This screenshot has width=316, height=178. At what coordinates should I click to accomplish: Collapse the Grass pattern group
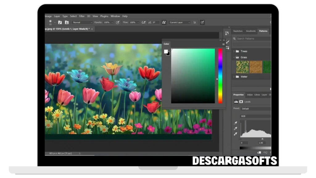tap(234, 57)
